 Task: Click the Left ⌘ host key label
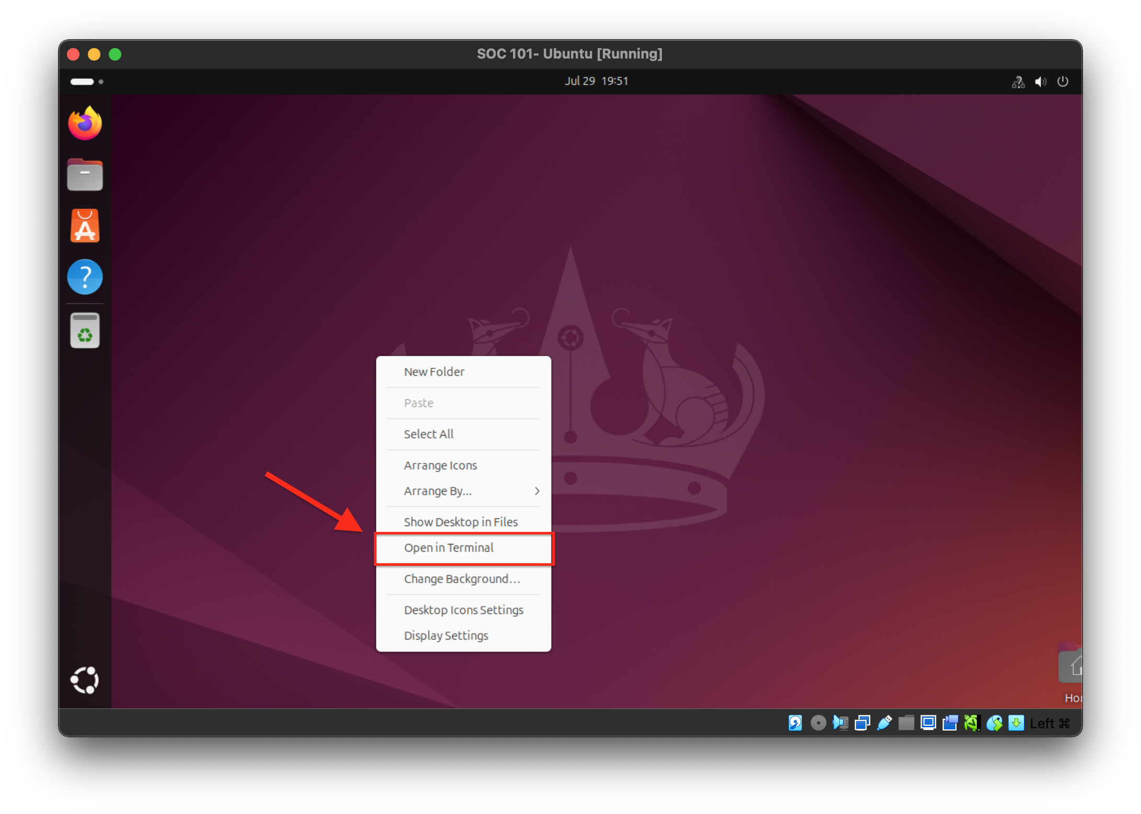1050,723
